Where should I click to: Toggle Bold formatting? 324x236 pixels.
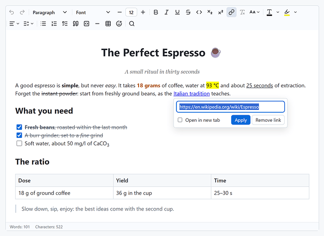(x=156, y=12)
